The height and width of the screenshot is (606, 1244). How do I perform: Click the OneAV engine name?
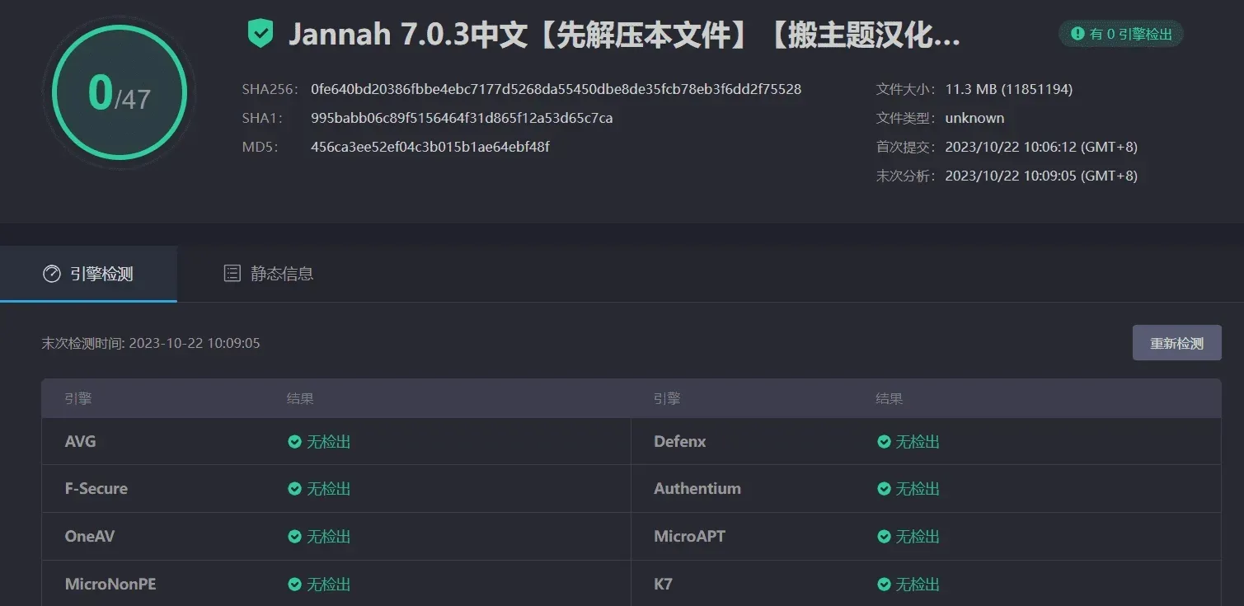[x=90, y=536]
